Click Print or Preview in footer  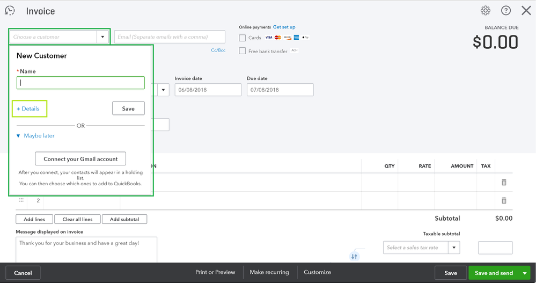[x=215, y=272]
